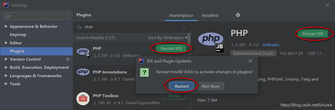Image resolution: width=335 pixels, height=110 pixels.
Task: Click the Search Results (137) label
Action: [x=96, y=38]
